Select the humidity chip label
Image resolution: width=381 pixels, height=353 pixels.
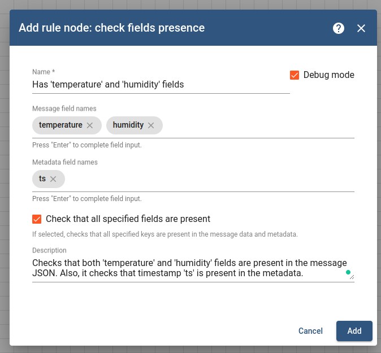coord(128,125)
